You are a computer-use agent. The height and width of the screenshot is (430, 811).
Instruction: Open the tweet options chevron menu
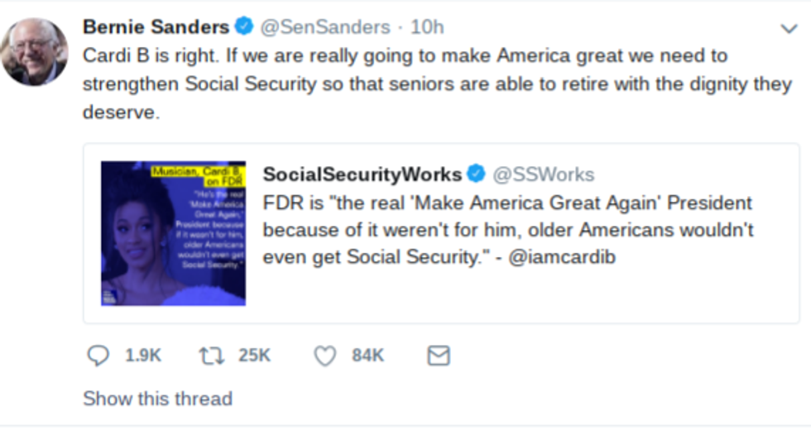click(x=789, y=29)
